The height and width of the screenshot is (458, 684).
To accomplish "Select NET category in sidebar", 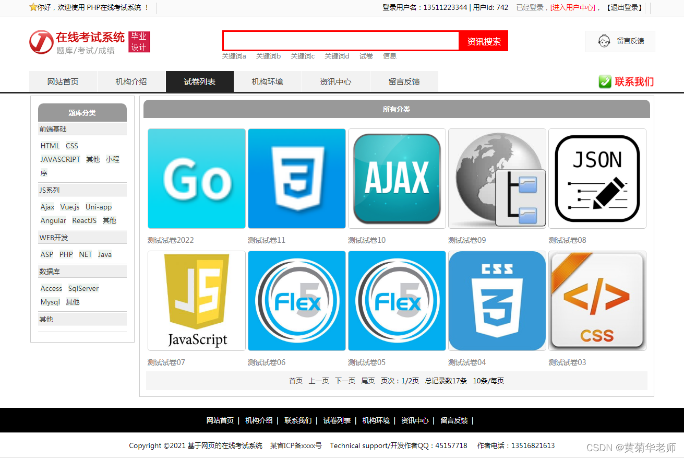I will coord(86,254).
